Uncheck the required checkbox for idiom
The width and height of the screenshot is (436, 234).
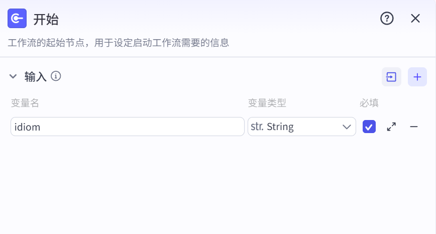tap(369, 127)
